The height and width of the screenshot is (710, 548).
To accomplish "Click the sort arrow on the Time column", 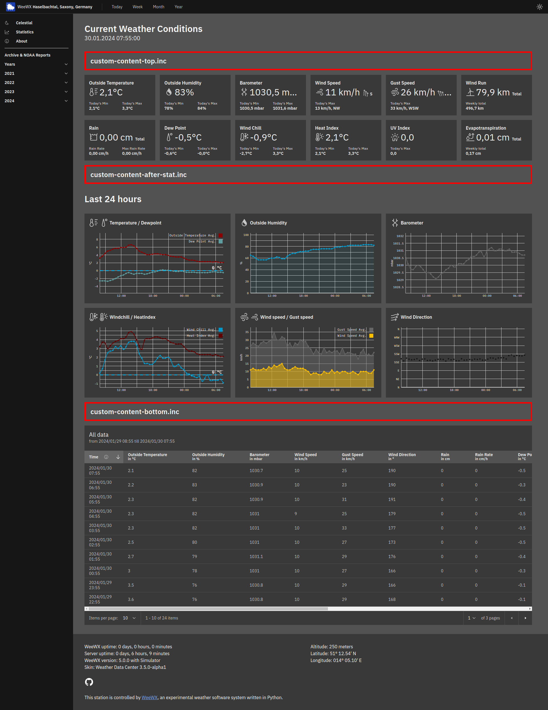I will tap(118, 457).
